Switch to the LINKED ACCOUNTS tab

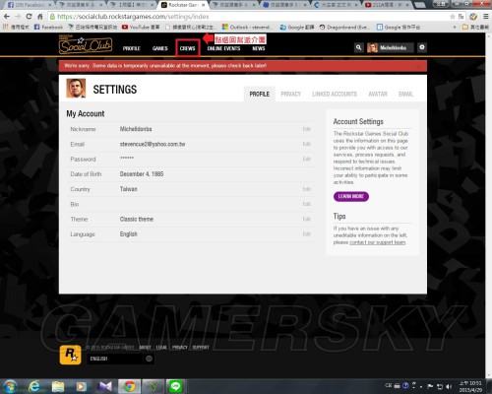coord(335,94)
